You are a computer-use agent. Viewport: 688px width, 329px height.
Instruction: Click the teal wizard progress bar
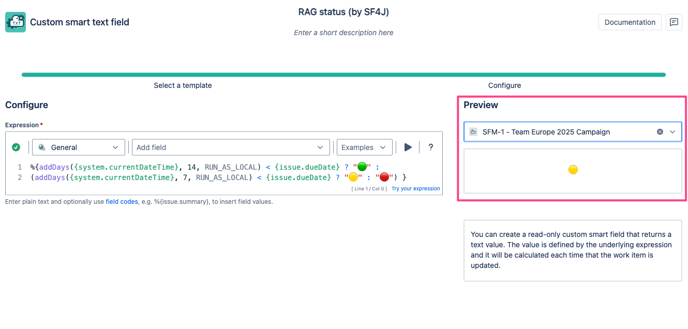click(x=343, y=75)
